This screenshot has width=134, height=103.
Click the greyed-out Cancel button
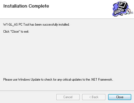click(x=68, y=97)
